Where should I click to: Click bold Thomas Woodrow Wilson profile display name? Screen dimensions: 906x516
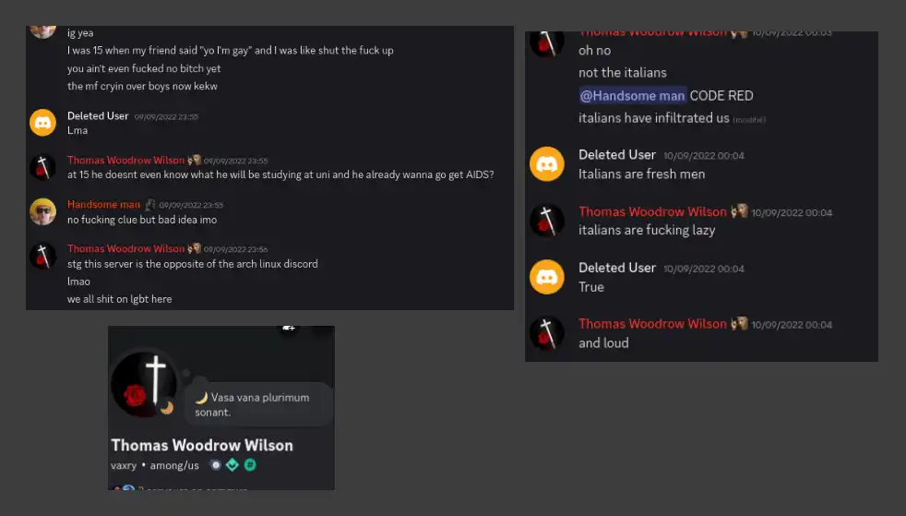click(x=202, y=445)
